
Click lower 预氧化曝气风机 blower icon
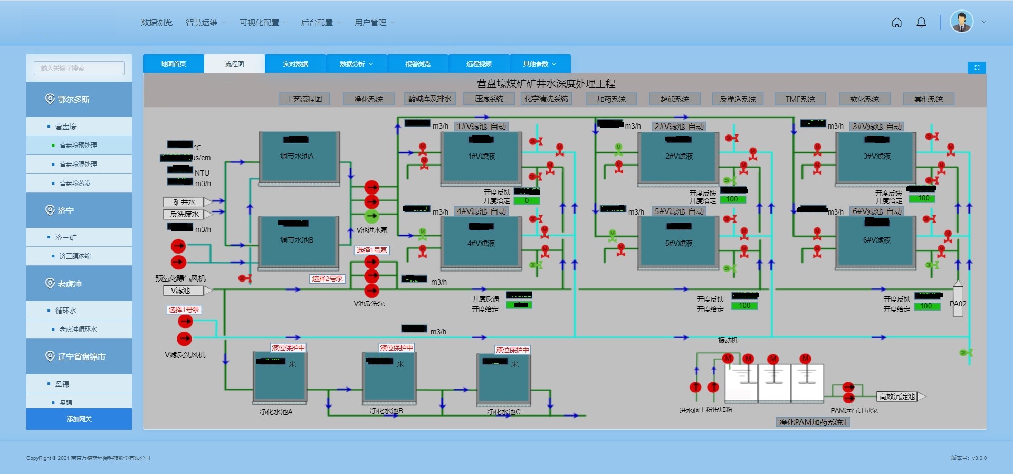[x=178, y=262]
